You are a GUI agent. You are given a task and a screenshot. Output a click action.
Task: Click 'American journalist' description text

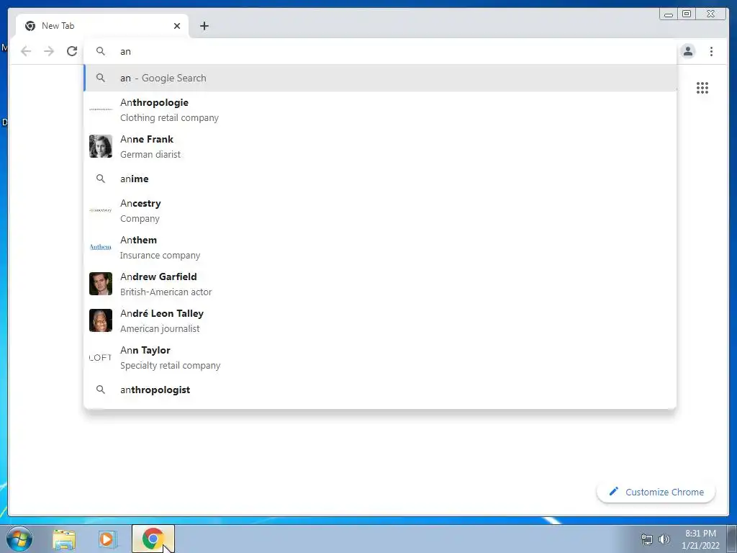(x=160, y=328)
